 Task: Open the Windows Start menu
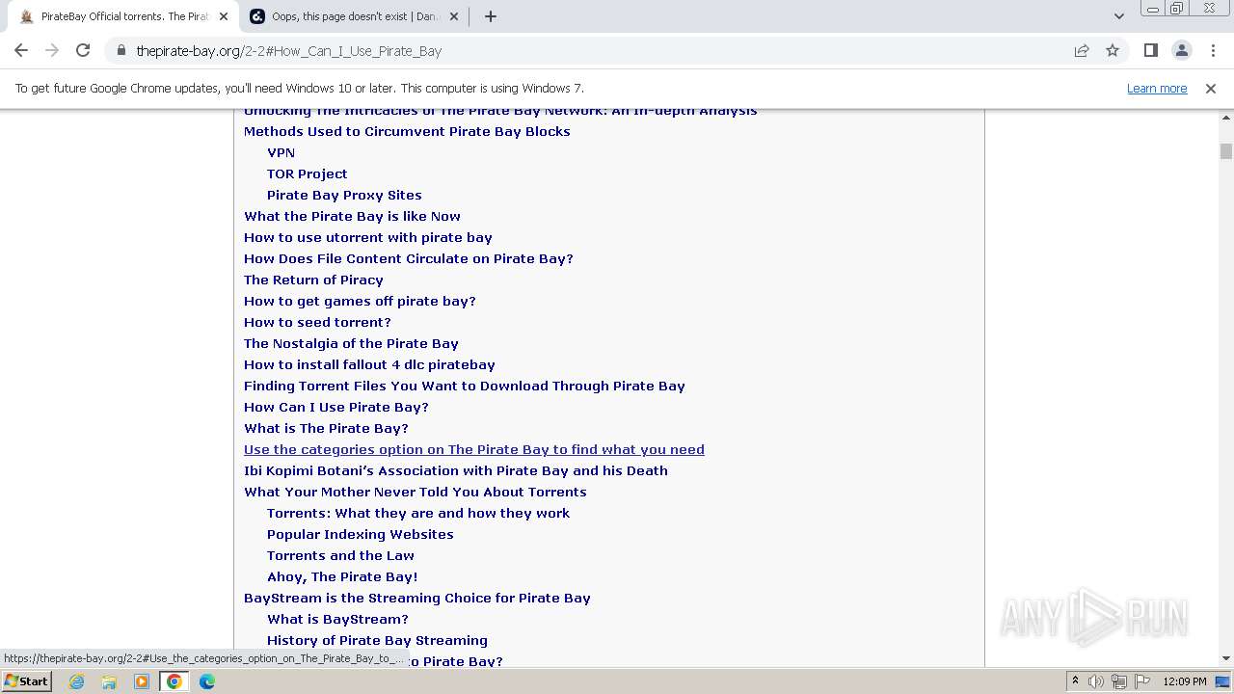pyautogui.click(x=26, y=681)
